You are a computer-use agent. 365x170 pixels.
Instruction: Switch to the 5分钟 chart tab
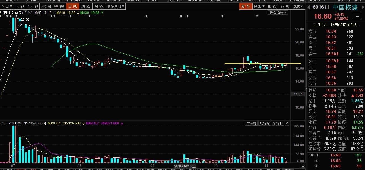click(x=20, y=6)
